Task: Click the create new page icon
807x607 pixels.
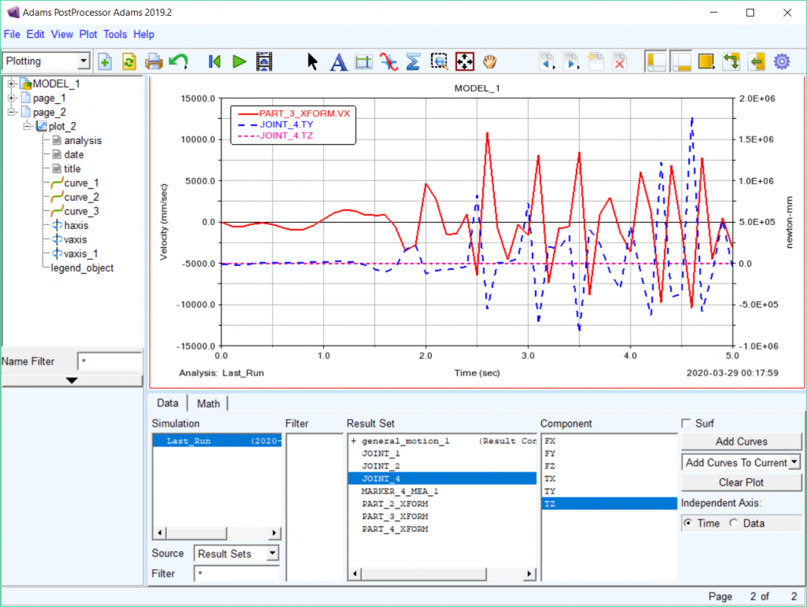Action: [x=596, y=61]
